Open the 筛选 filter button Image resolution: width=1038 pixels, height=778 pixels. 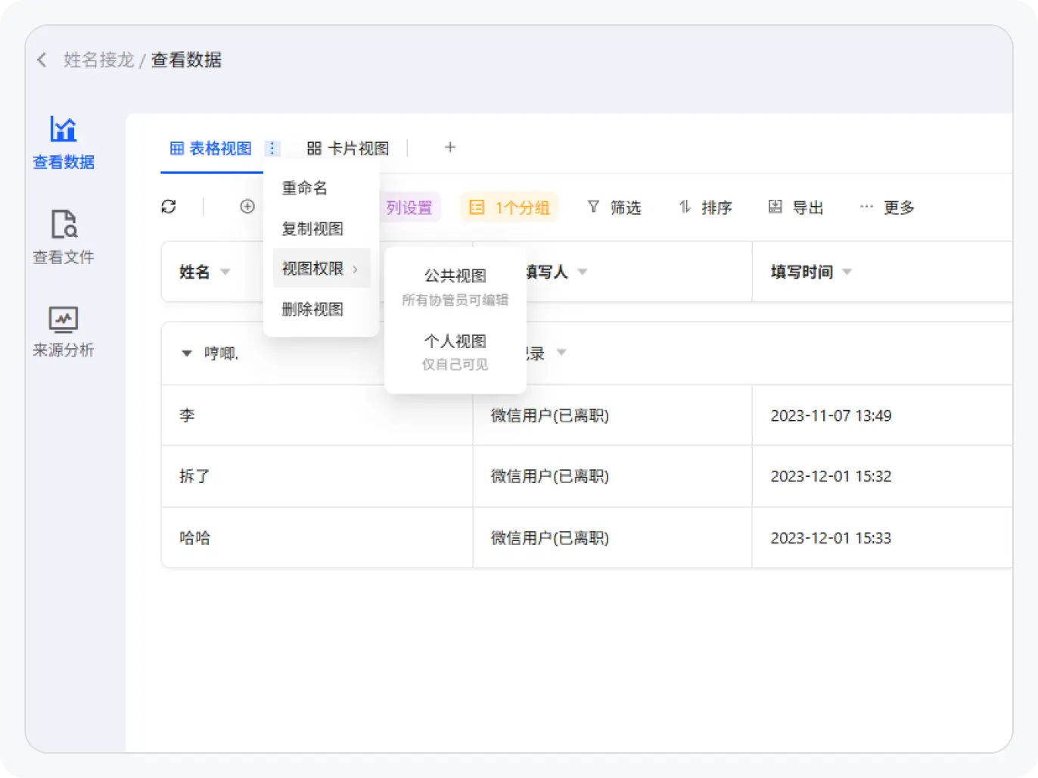point(614,207)
